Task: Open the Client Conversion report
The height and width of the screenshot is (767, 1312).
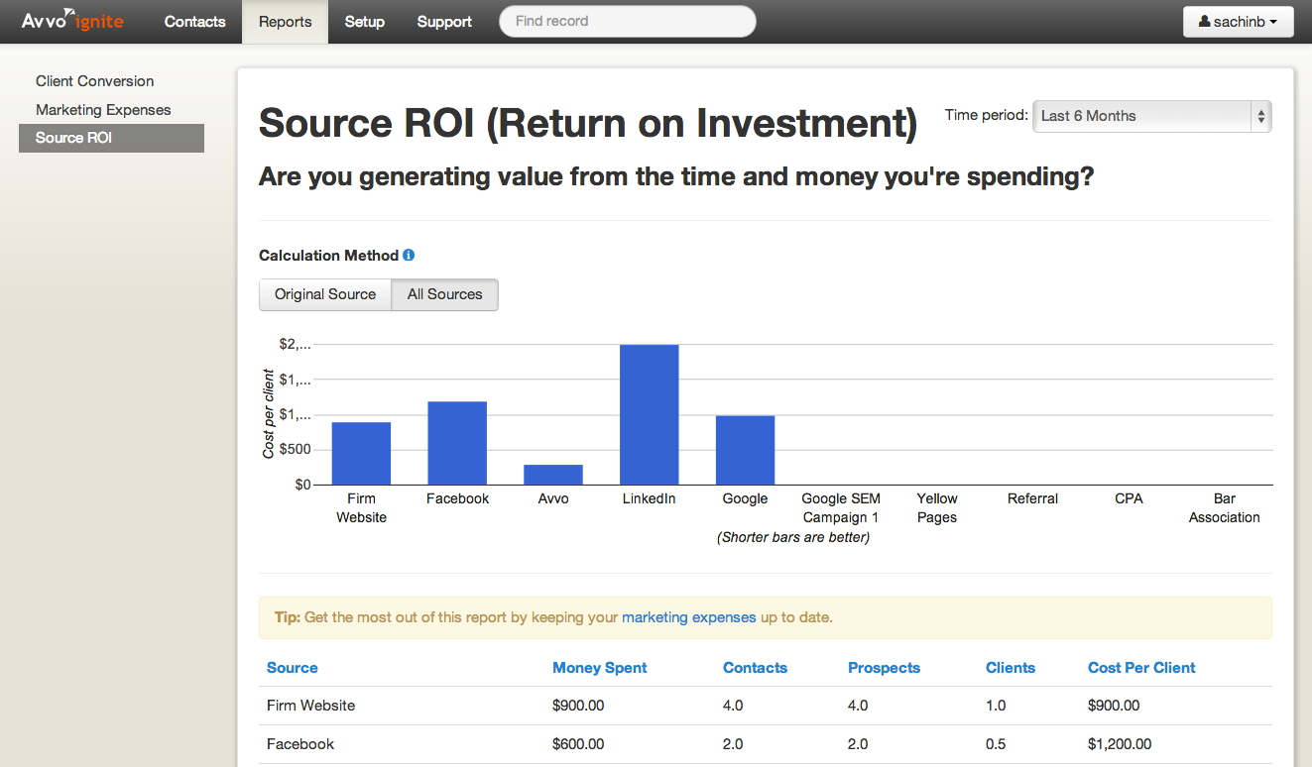Action: tap(95, 81)
